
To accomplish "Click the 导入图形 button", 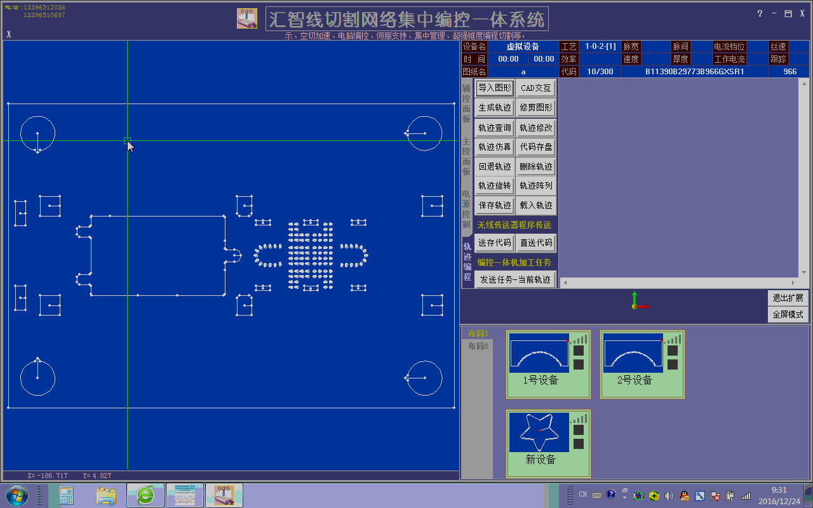I will pos(494,88).
